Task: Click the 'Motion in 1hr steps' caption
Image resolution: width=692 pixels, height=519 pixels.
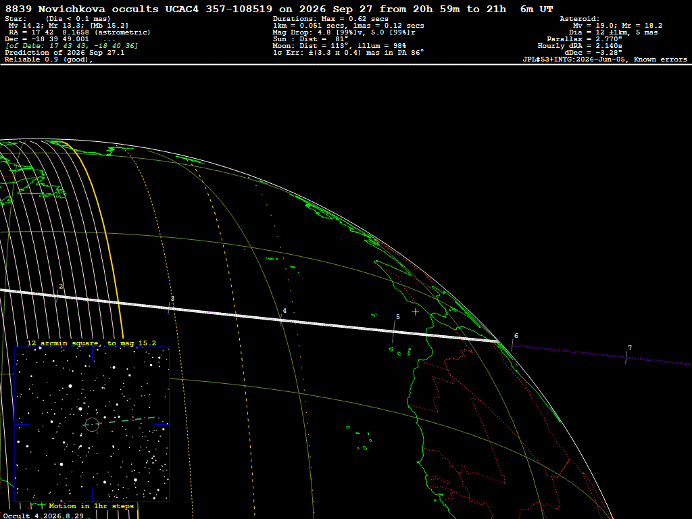Action: (x=91, y=505)
